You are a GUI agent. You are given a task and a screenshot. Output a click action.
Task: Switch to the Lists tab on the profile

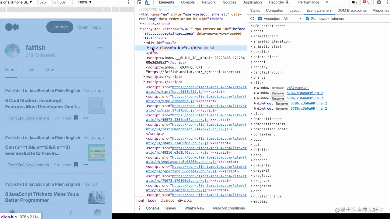click(x=31, y=70)
